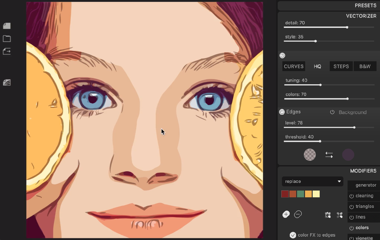
Task: Select the STEPS mode tab
Action: [x=341, y=66]
